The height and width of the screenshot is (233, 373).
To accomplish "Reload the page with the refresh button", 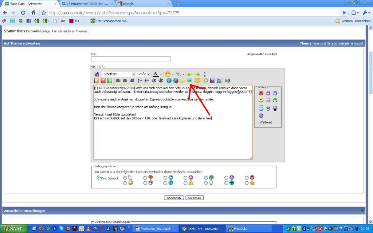I will click(23, 13).
